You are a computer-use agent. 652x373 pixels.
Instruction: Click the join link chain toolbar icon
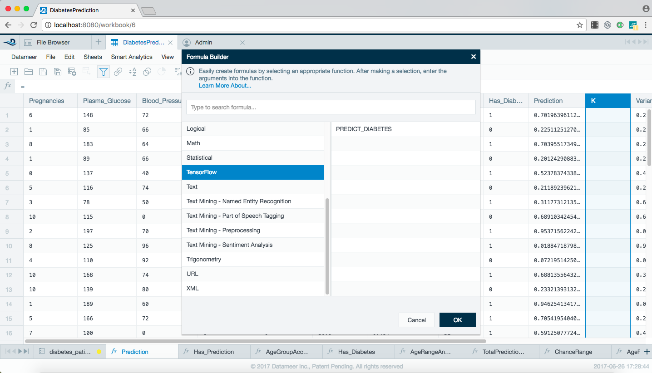click(x=118, y=72)
